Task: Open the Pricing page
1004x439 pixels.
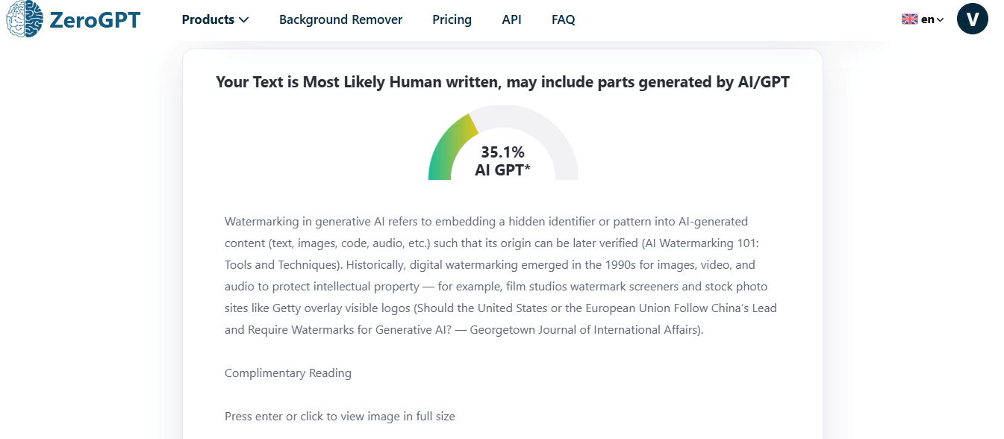Action: pyautogui.click(x=452, y=20)
